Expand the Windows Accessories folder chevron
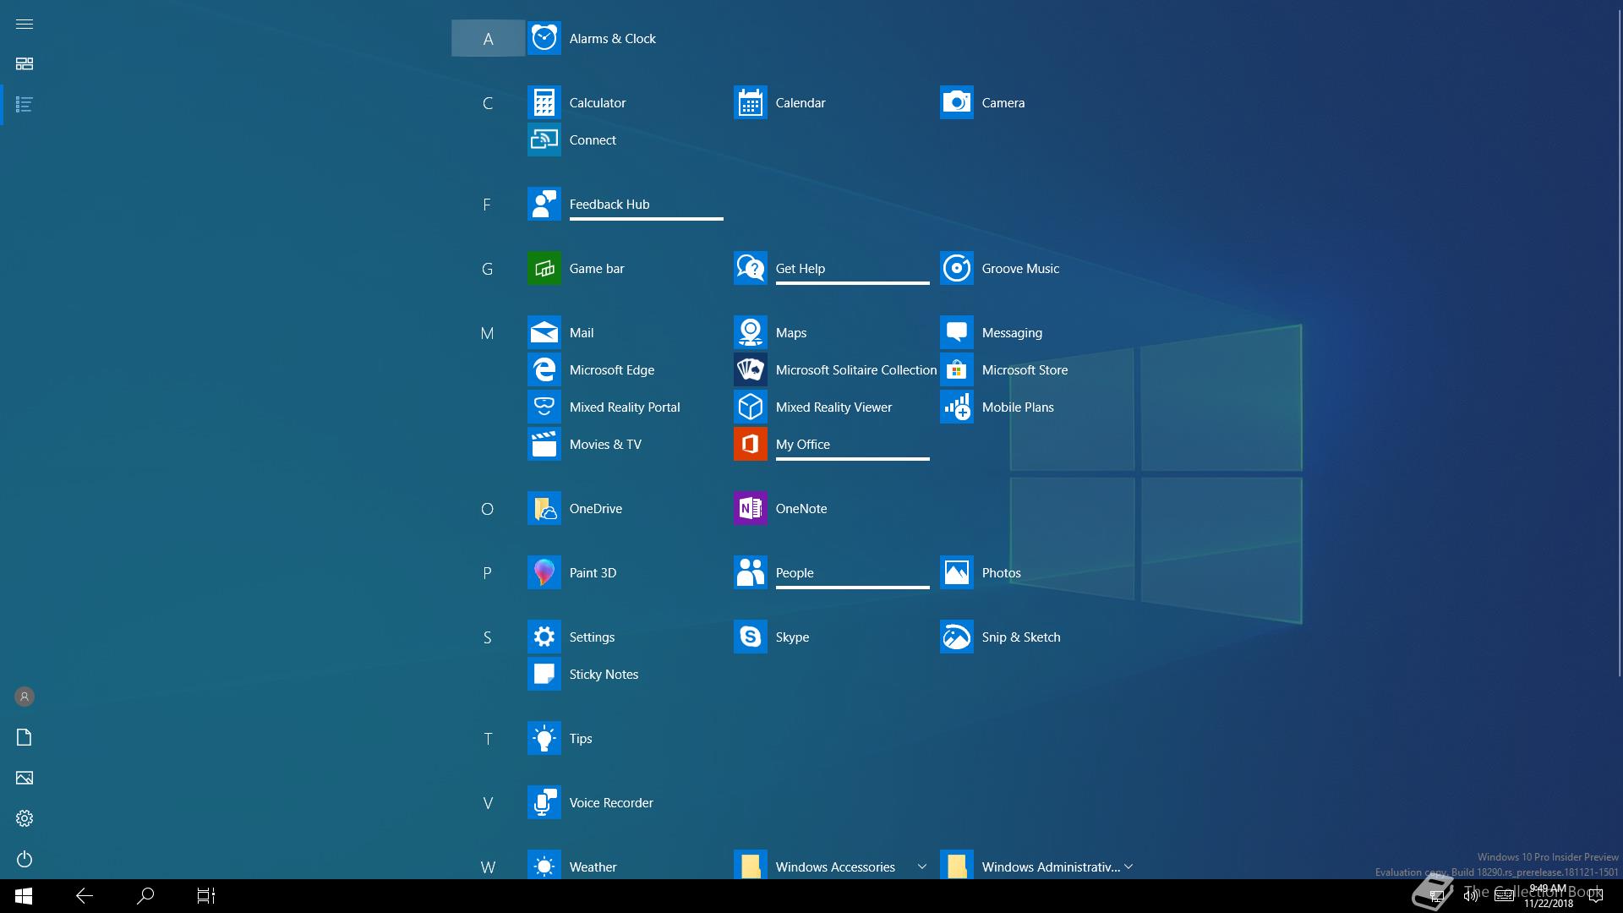This screenshot has height=913, width=1623. (x=921, y=867)
